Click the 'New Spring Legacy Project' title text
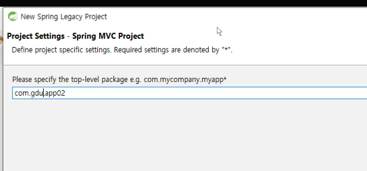Image resolution: width=367 pixels, height=171 pixels. [64, 16]
